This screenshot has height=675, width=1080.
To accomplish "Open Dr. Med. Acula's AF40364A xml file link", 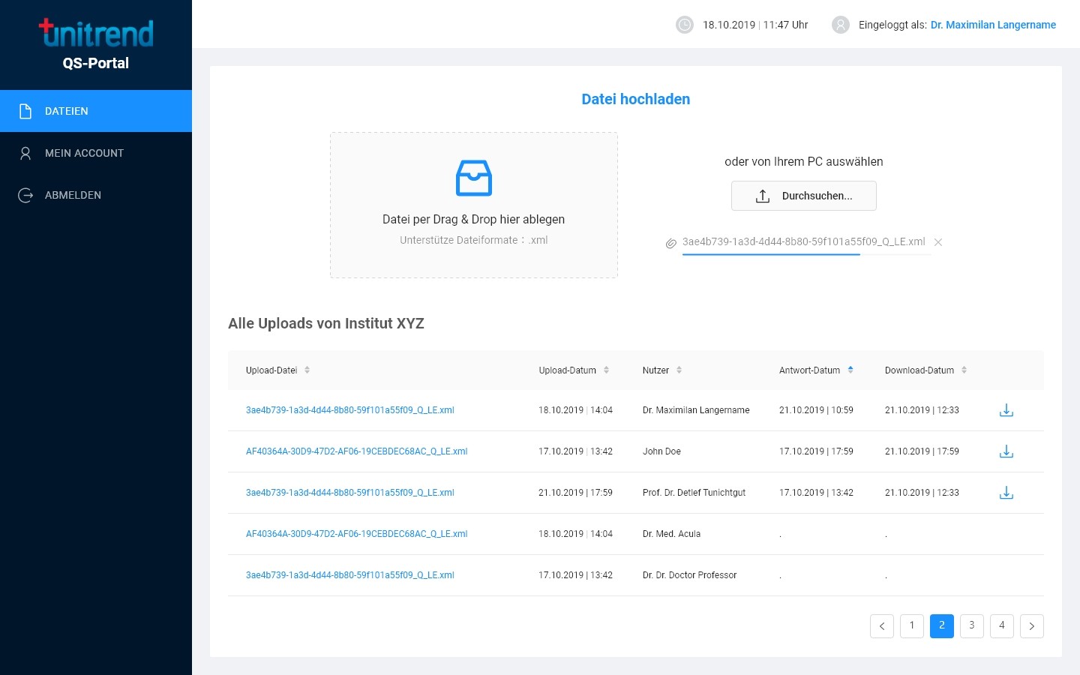I will click(x=356, y=534).
